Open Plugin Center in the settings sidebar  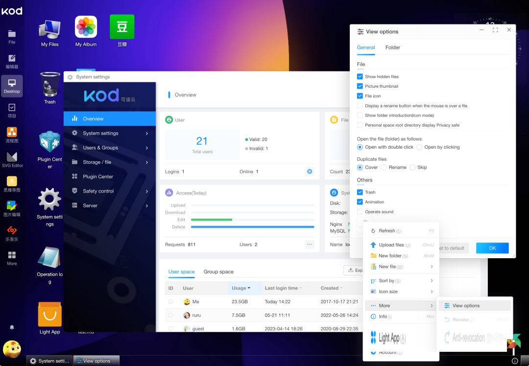coord(110,176)
